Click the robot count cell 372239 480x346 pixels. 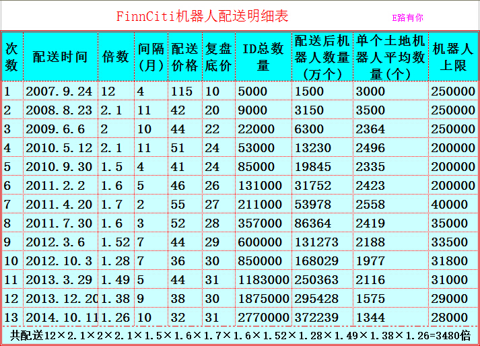click(322, 317)
